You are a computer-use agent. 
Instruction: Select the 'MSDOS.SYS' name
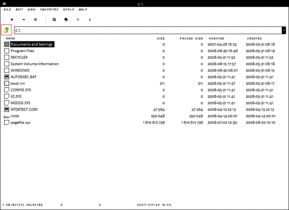[x=20, y=103]
